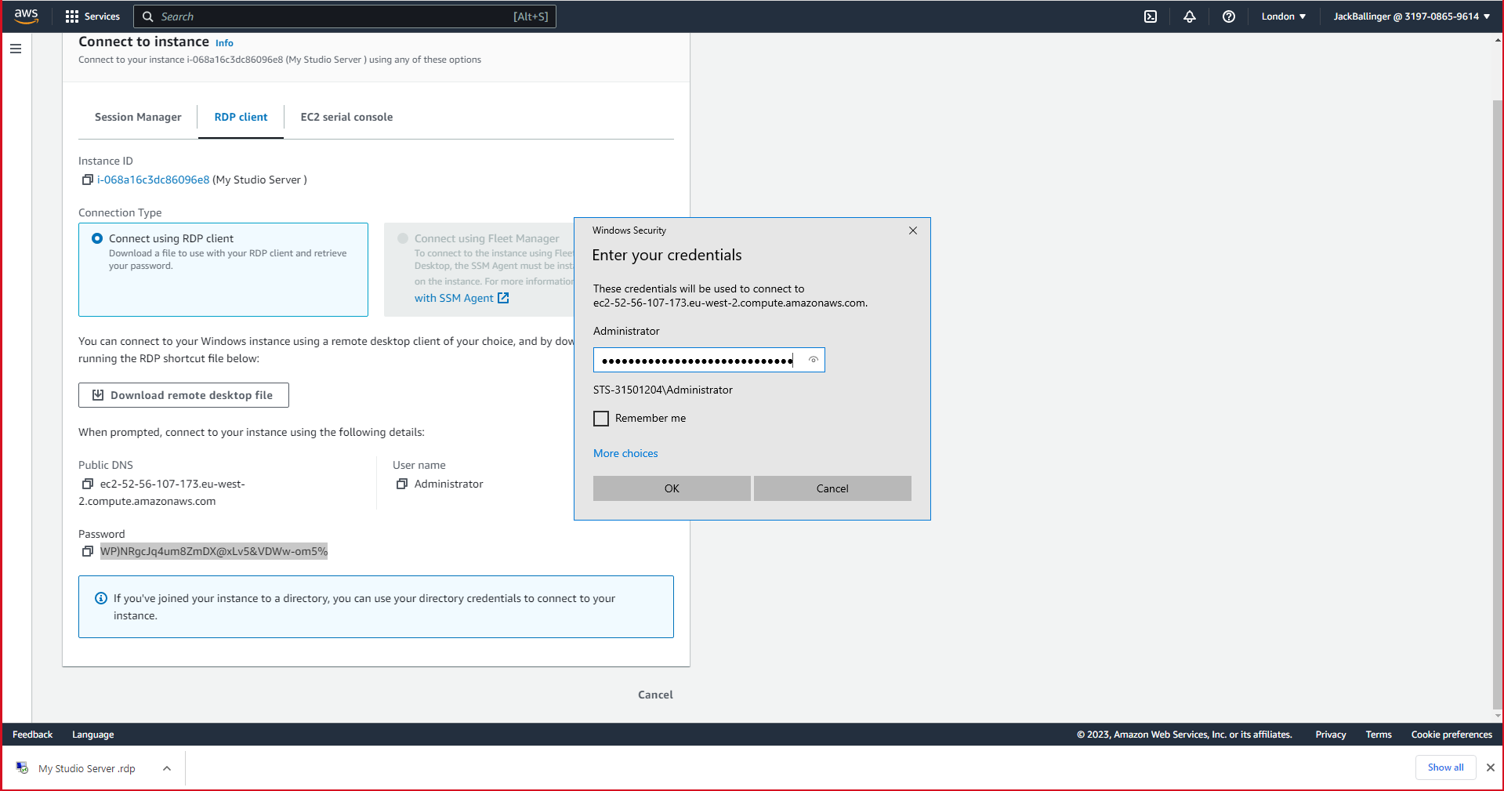Select the RDP client tab
1504x791 pixels.
241,118
